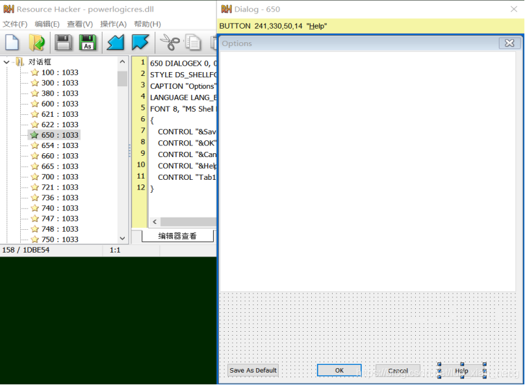Click the tree vertical scrollbar thumb
This screenshot has height=385, width=525.
point(122,79)
